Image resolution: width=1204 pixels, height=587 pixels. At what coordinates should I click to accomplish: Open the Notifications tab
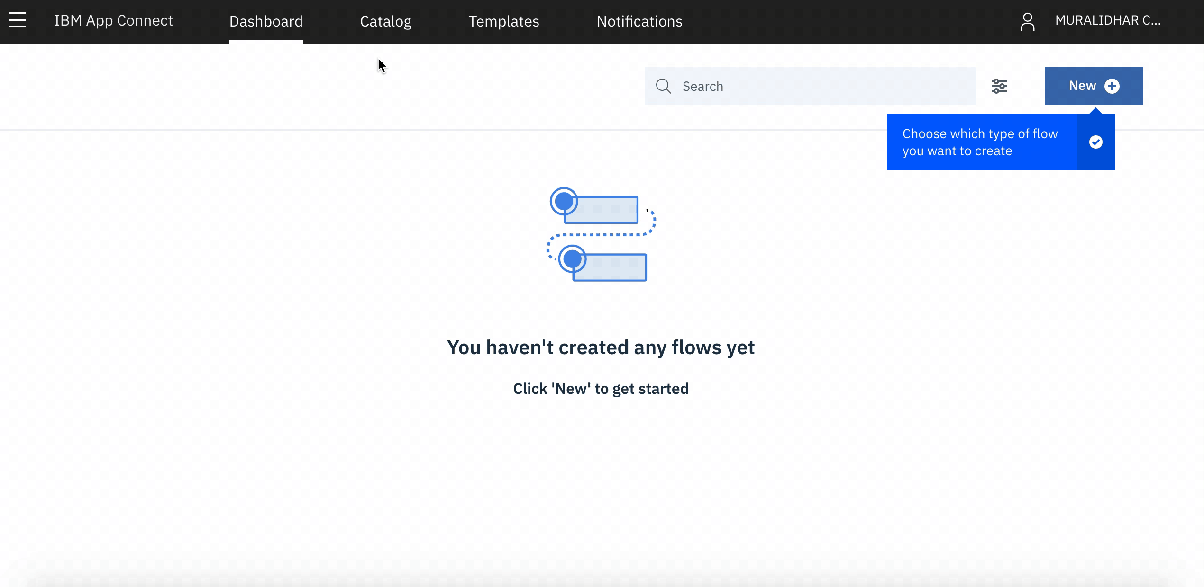639,21
